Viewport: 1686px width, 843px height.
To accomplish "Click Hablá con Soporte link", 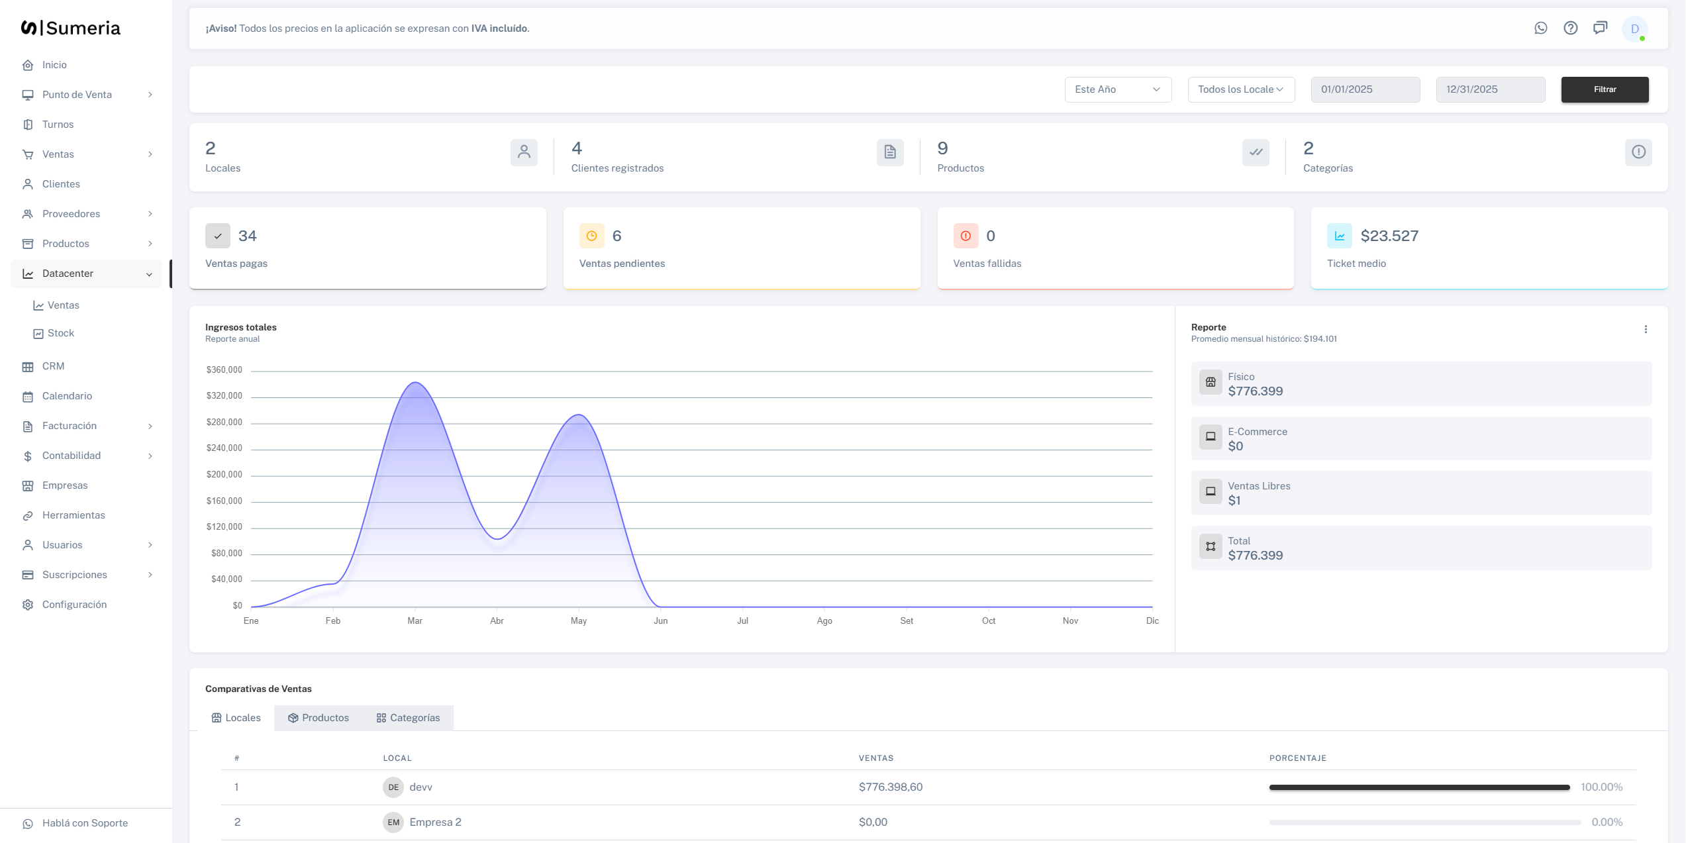I will (x=85, y=823).
